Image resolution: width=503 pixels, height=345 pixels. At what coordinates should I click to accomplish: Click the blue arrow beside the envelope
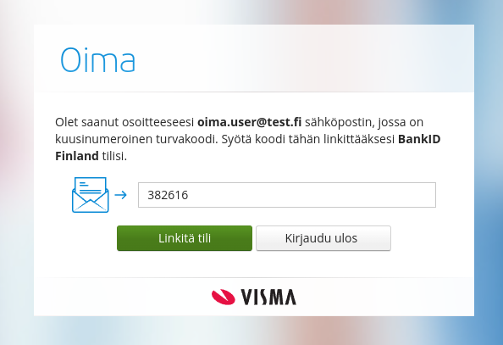[x=120, y=195]
